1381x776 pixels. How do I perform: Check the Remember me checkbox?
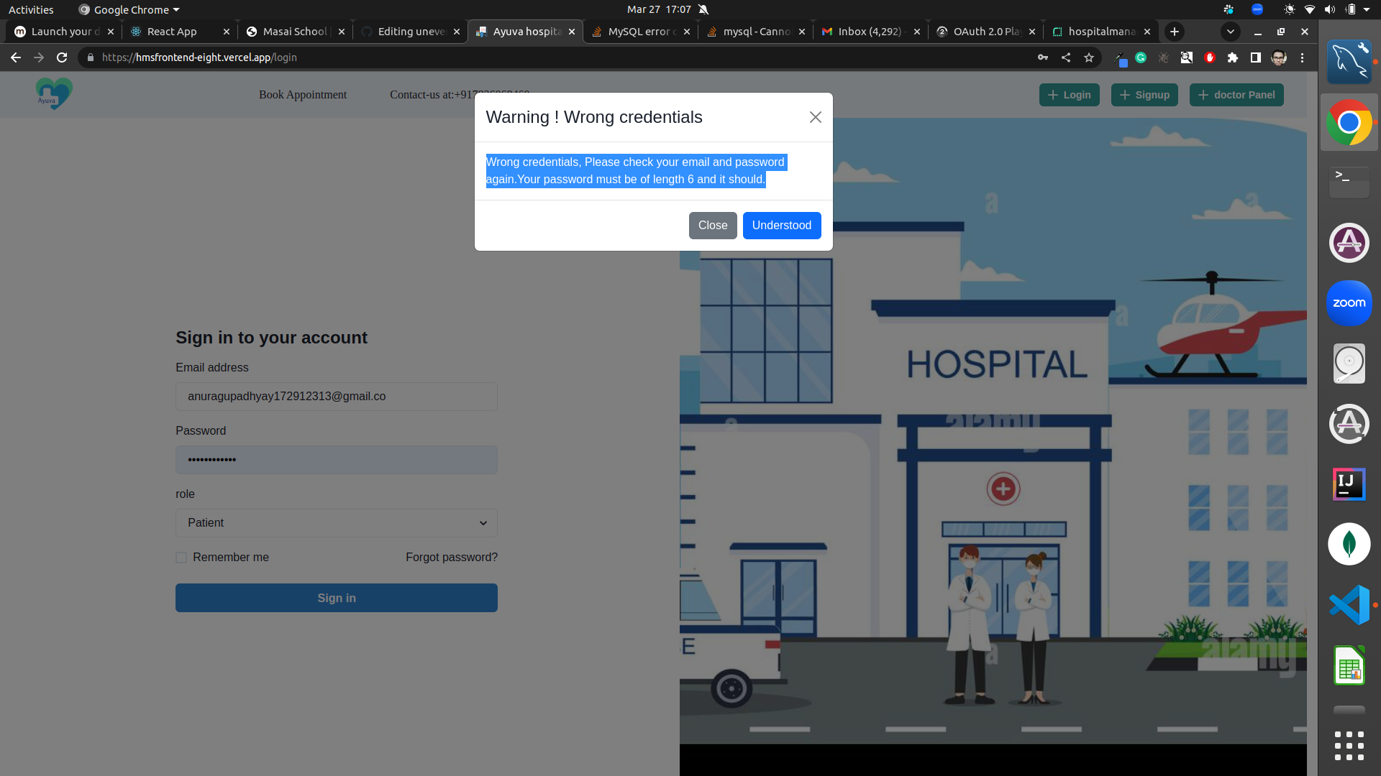[x=181, y=557]
